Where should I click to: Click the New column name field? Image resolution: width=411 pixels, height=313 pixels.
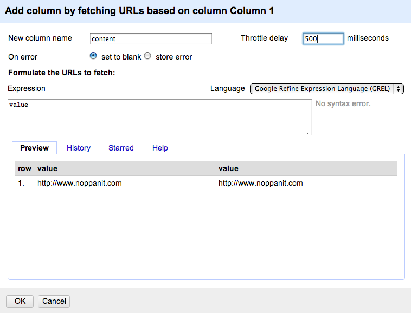[151, 39]
